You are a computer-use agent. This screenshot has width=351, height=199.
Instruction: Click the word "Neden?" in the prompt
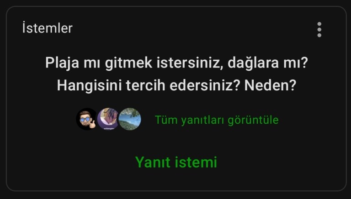coord(270,85)
